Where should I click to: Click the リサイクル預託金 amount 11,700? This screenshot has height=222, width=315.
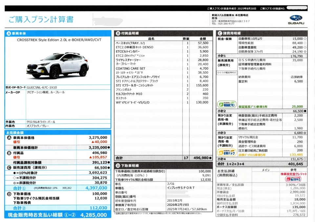pos(298,137)
